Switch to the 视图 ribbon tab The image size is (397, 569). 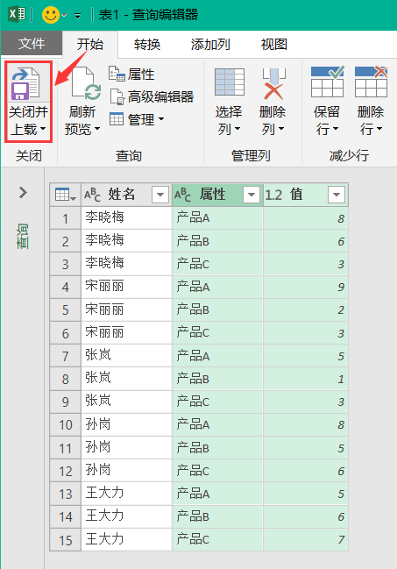click(274, 44)
